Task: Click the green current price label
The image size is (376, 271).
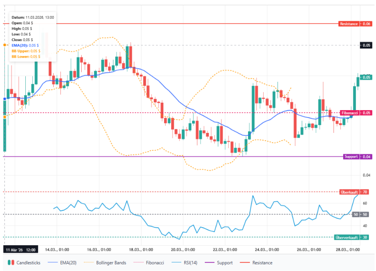Action: (365, 77)
